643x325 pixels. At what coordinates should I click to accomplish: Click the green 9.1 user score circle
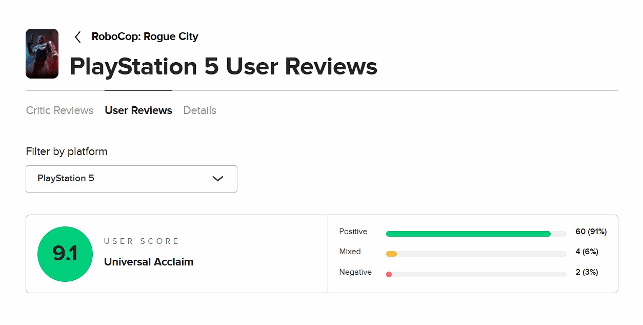pos(65,254)
